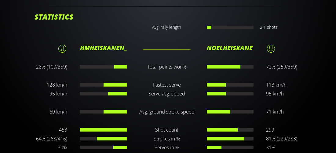Select the STATISTICS heading
Screen dimensions: 336x153
54,17
